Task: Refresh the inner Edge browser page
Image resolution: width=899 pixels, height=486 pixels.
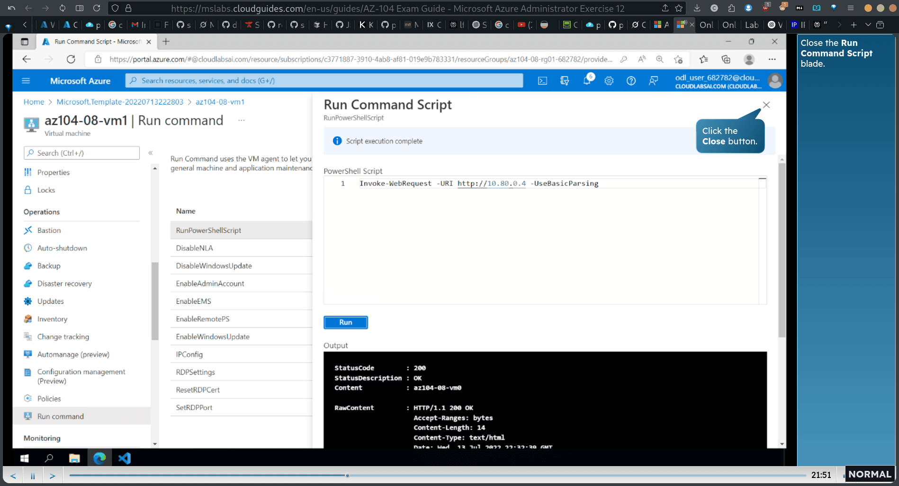Action: click(x=71, y=59)
